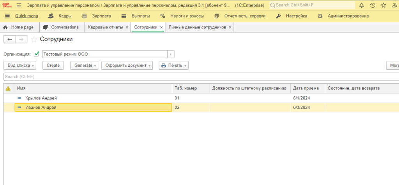Toggle the Организация filter checkbox
The width and height of the screenshot is (399, 185).
tap(37, 54)
